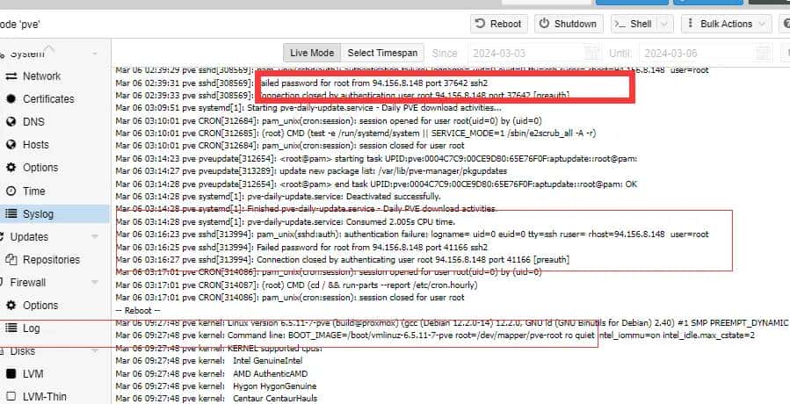The height and width of the screenshot is (404, 790).
Task: Click the DNS globe icon
Action: (11, 122)
